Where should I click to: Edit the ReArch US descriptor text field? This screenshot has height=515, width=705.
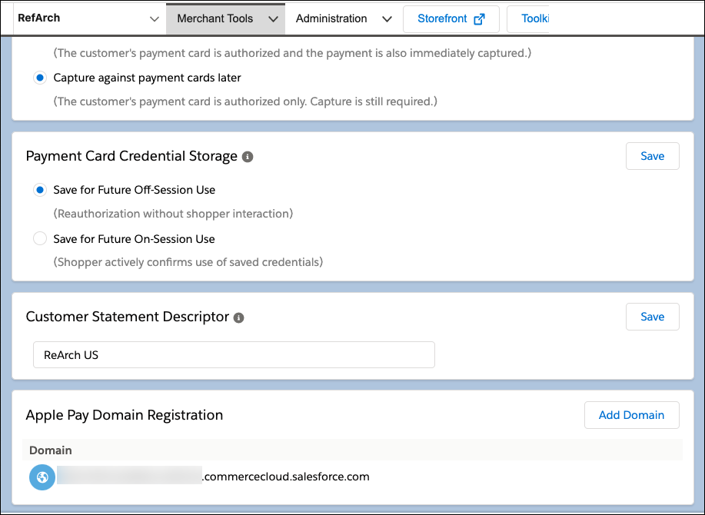point(233,354)
